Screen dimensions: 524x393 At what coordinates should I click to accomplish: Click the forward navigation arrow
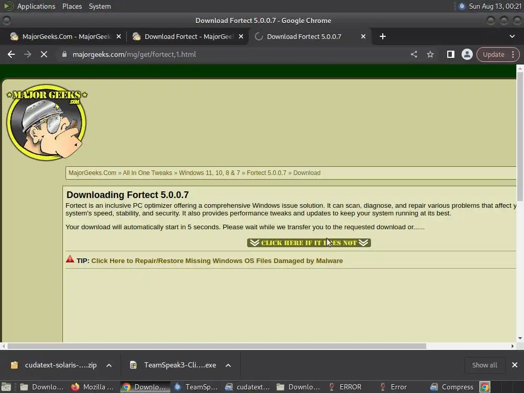click(28, 54)
